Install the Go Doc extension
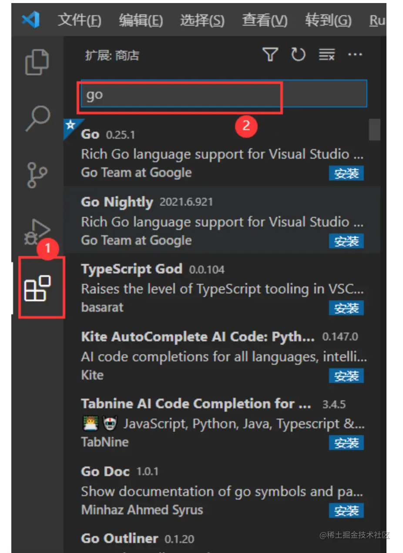 point(346,511)
